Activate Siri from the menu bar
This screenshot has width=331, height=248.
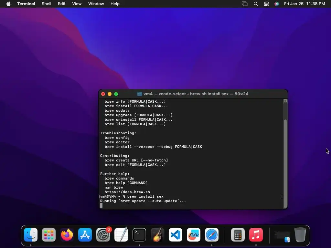pos(277,4)
